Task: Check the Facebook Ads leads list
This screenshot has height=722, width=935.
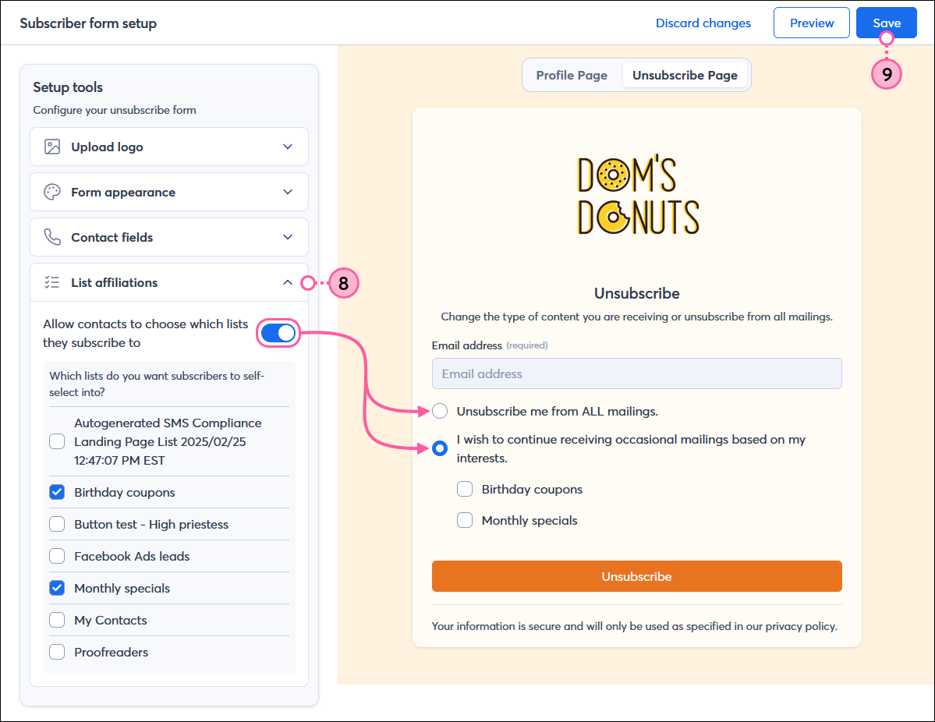Action: [57, 556]
